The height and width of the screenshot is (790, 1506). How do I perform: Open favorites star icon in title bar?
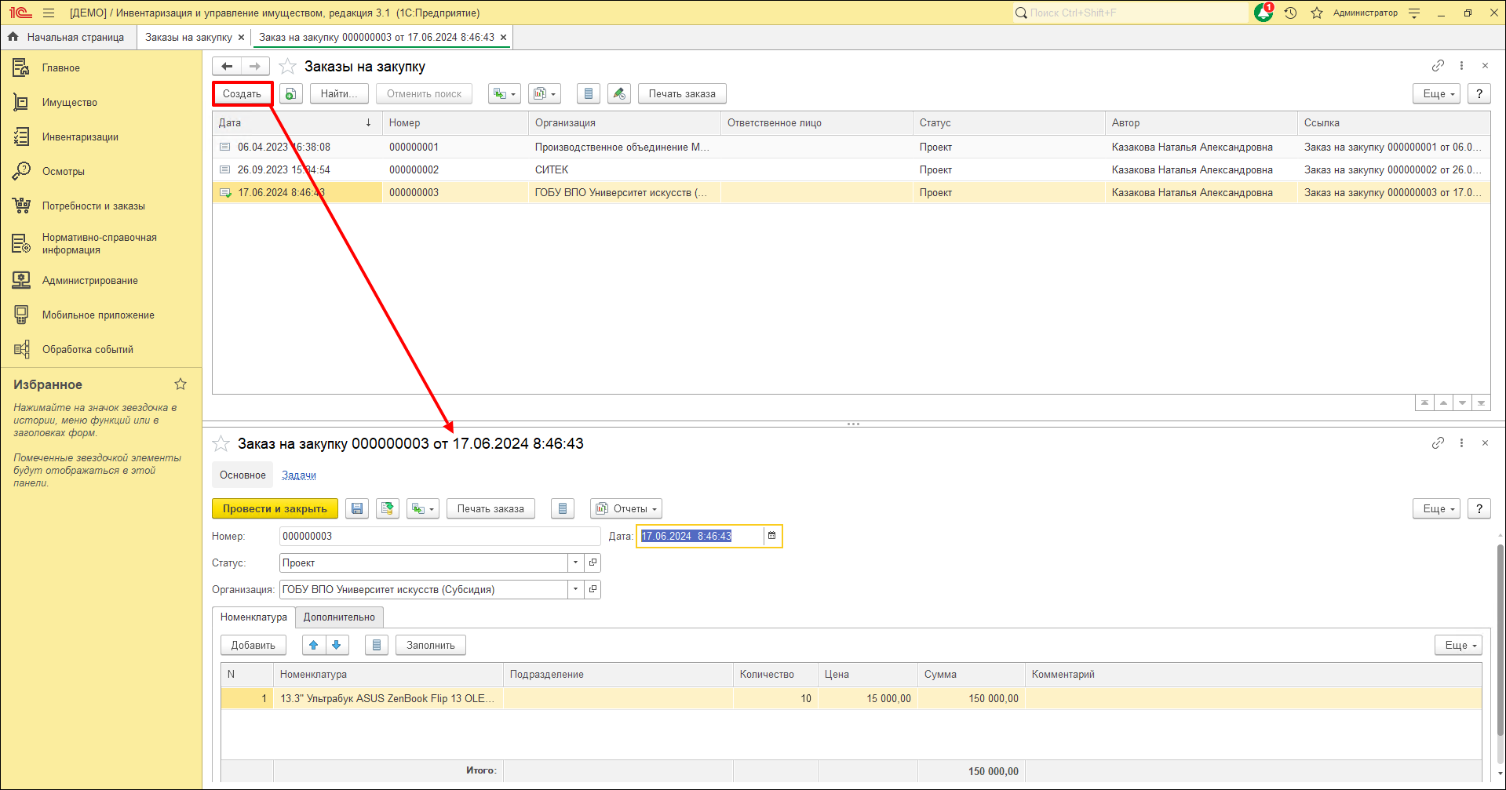tap(1317, 13)
